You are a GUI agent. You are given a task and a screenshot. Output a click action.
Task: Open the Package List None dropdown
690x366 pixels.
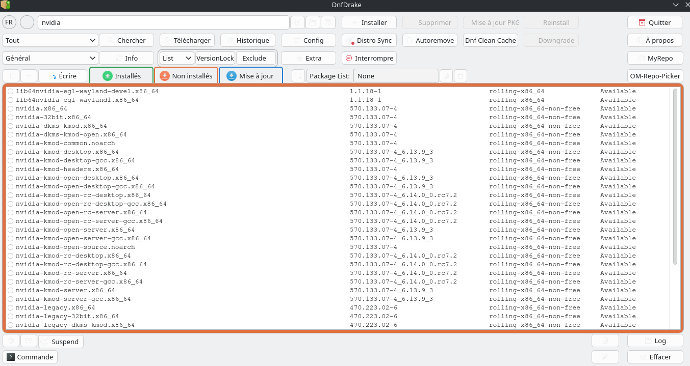pos(396,76)
